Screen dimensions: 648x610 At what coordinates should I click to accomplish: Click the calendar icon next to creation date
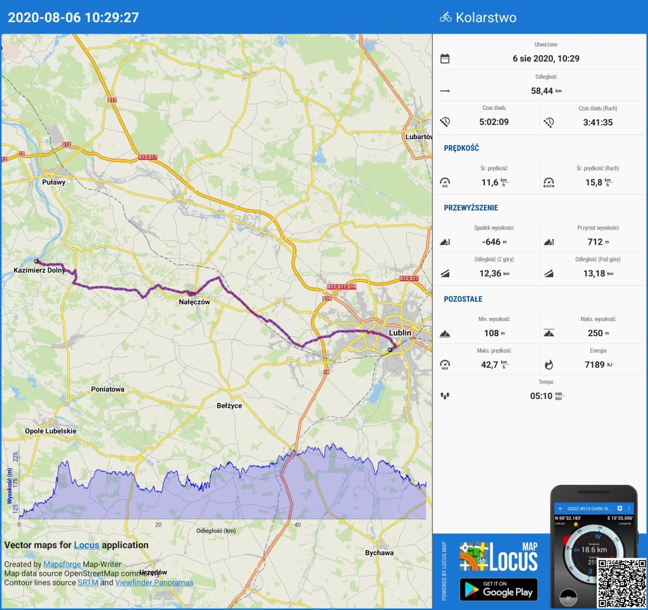(445, 59)
